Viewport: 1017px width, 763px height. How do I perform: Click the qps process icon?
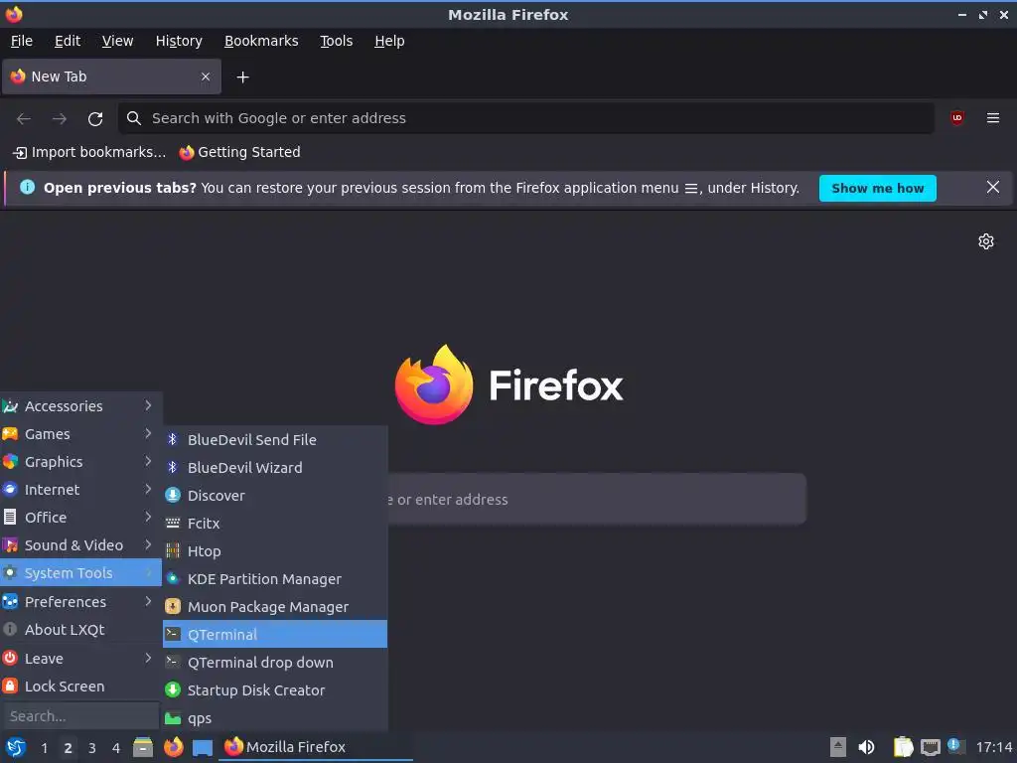click(173, 718)
